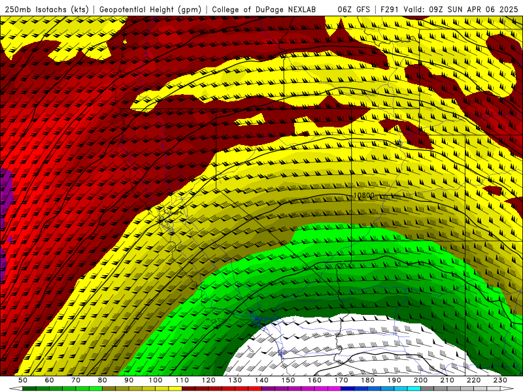523x392 pixels.
Task: Pick the cyan swatch just before 200
Action: click(414, 388)
